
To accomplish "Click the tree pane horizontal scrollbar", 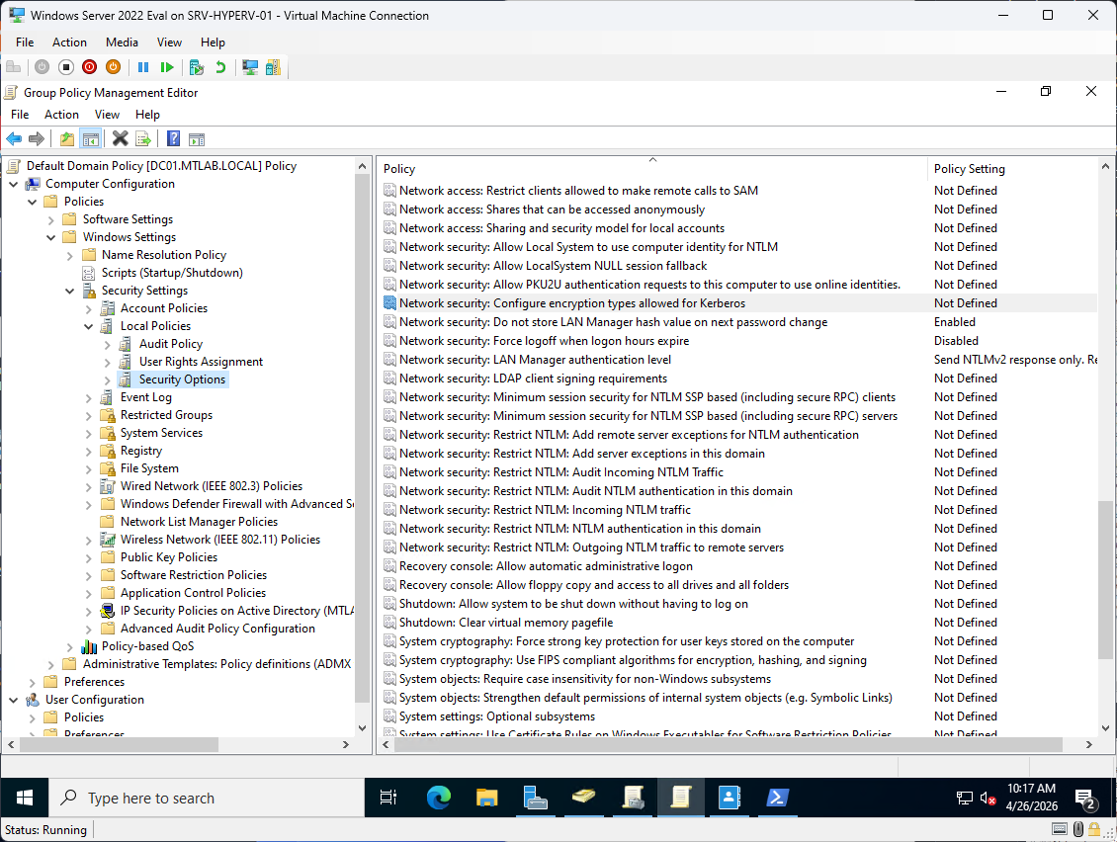I will tap(119, 744).
